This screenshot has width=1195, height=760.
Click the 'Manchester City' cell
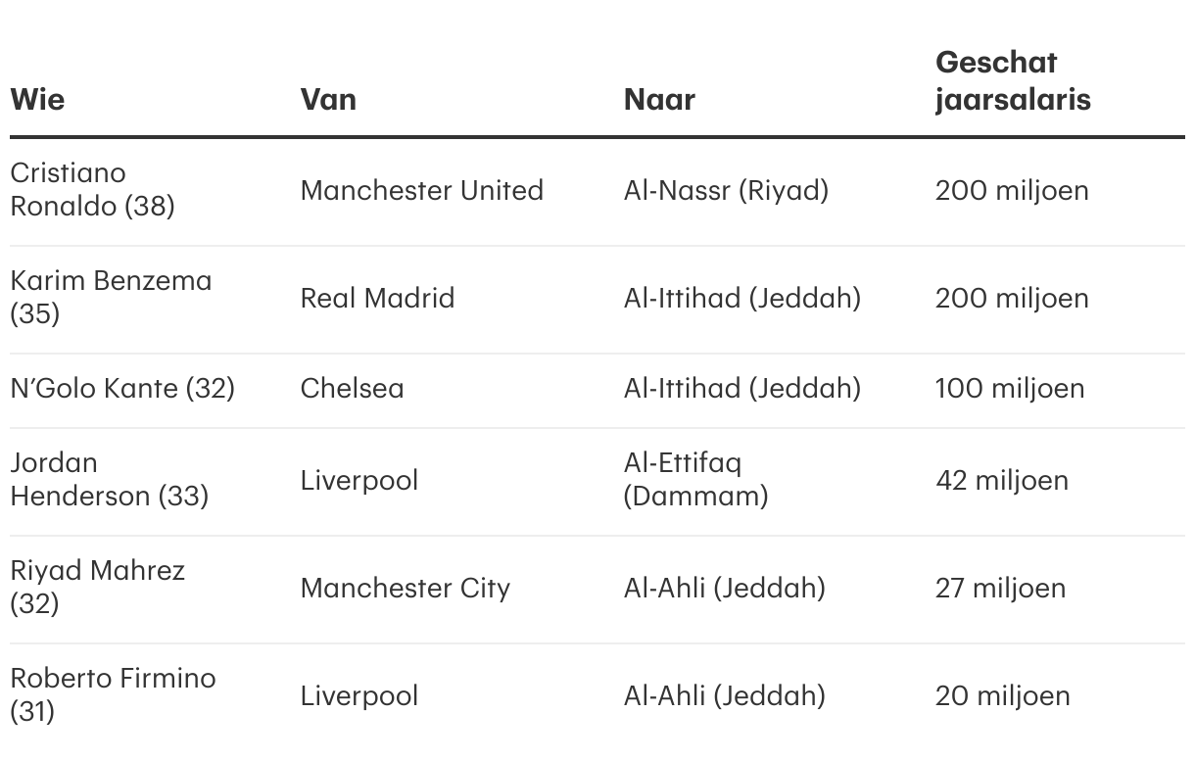click(405, 589)
